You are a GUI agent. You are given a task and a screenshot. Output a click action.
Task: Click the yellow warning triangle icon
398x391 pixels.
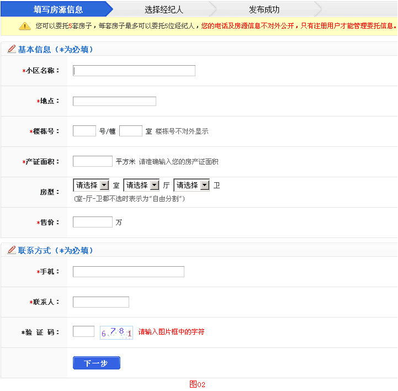click(25, 26)
